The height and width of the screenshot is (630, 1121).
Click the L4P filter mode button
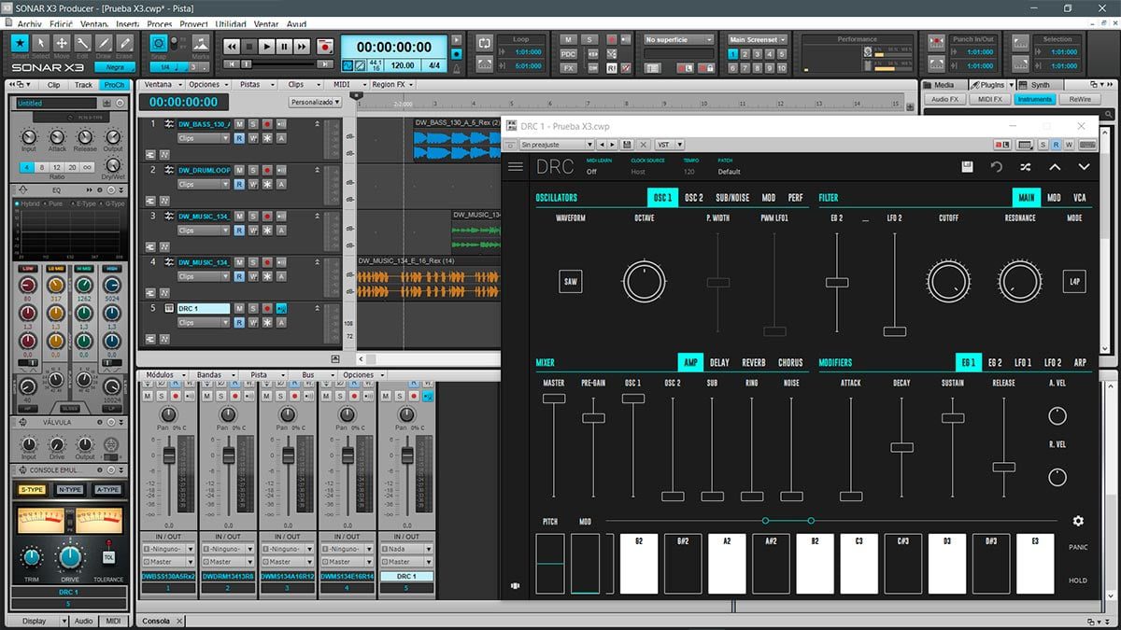1074,281
